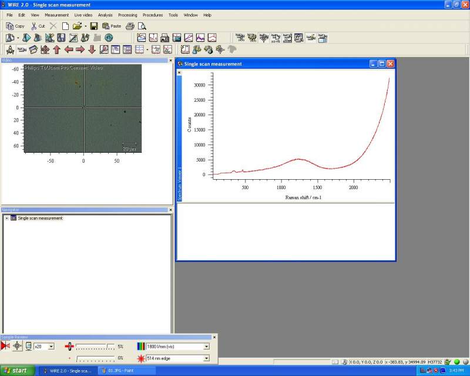Expand the Single scan measurement tree node
470x376 pixels.
[x=6, y=218]
